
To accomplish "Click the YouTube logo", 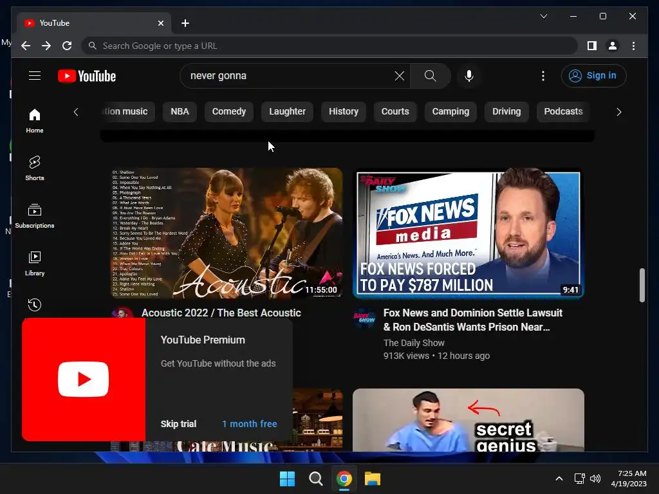I will pyautogui.click(x=87, y=76).
